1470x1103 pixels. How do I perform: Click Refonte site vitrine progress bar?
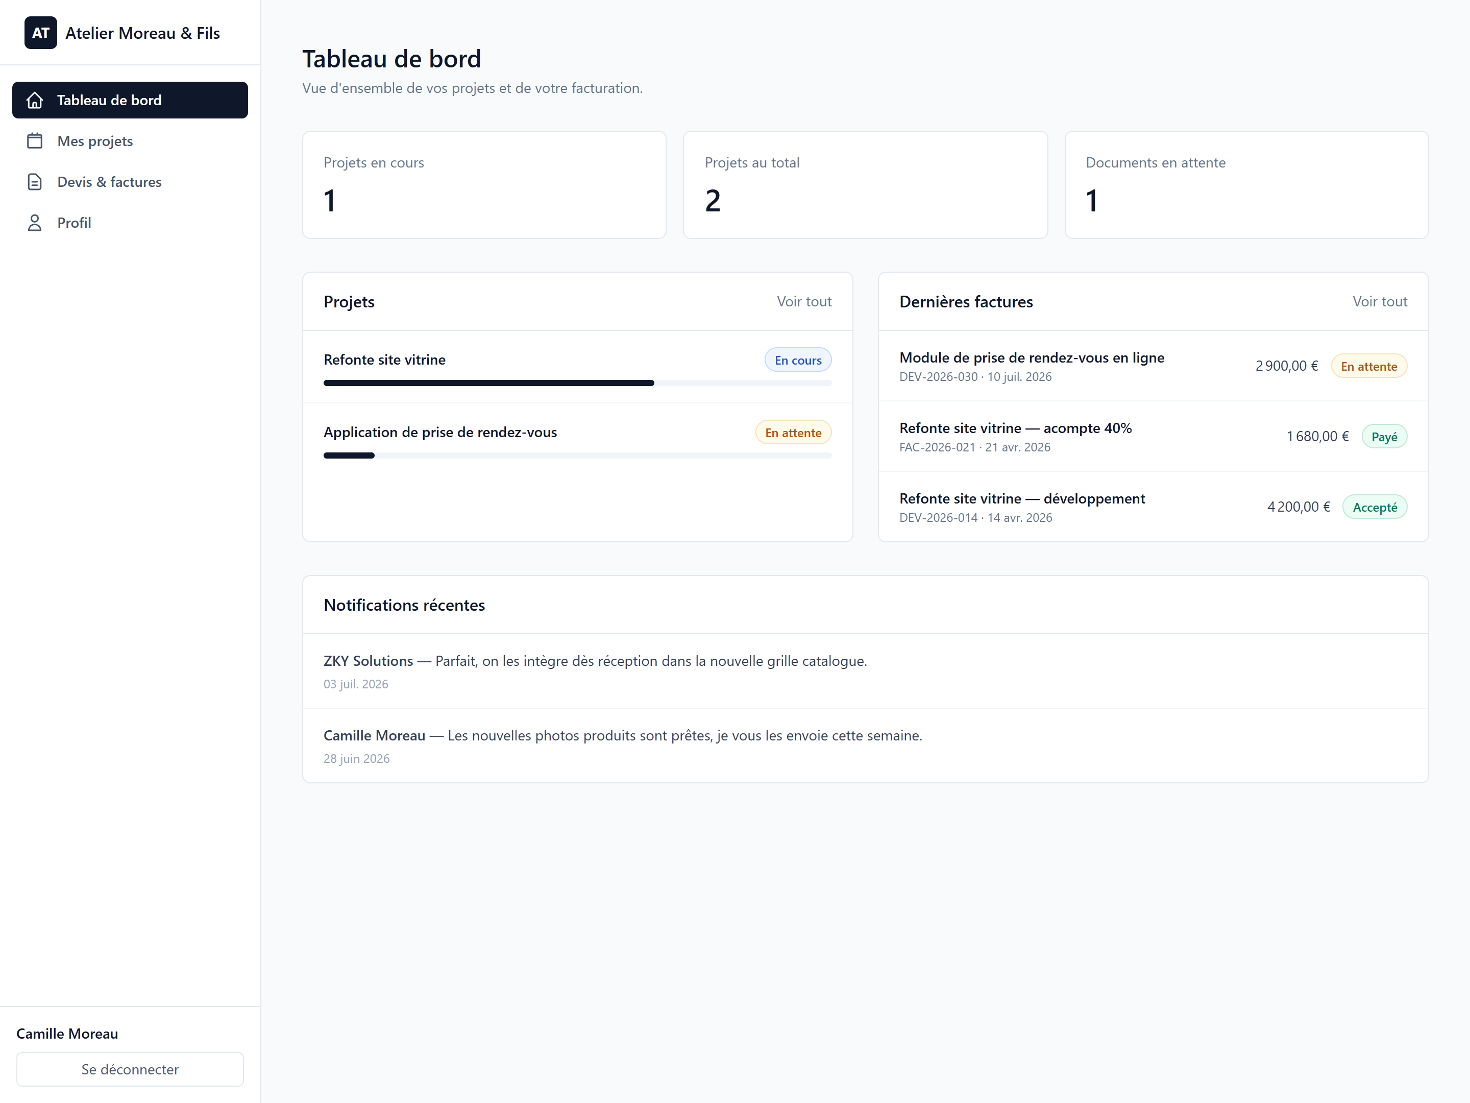coord(577,383)
